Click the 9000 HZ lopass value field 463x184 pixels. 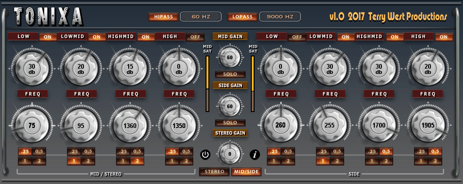[280, 17]
